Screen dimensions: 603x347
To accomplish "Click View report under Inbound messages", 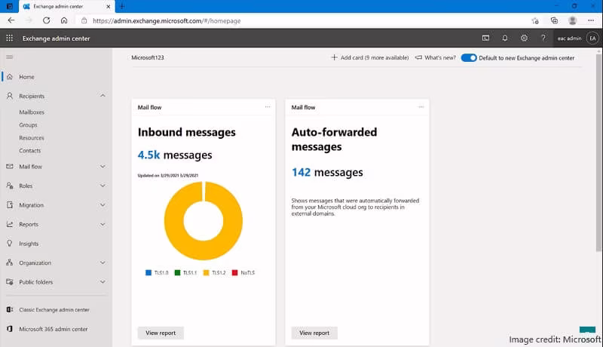I will (x=161, y=333).
